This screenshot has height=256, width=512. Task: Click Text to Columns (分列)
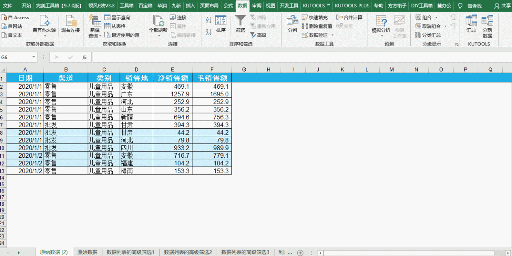click(x=292, y=24)
